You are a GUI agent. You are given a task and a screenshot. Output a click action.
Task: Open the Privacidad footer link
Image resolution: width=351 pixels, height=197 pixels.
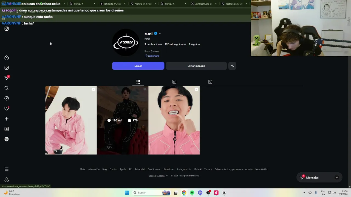pos(140,169)
